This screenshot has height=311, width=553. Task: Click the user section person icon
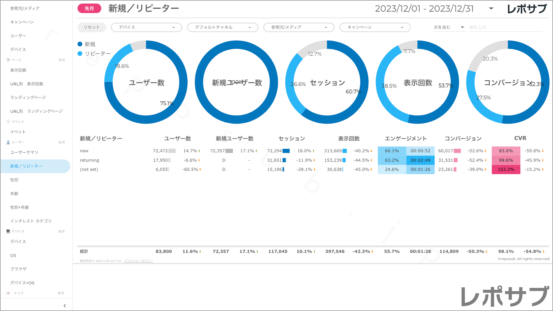tap(8, 142)
